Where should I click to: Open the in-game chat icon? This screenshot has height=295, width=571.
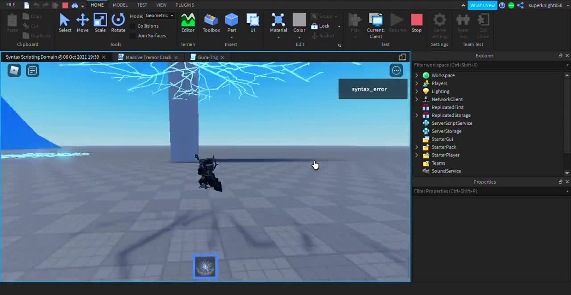tap(33, 70)
